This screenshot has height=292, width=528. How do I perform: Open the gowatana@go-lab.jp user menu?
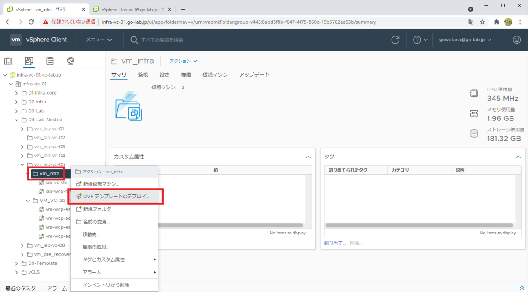(x=465, y=40)
